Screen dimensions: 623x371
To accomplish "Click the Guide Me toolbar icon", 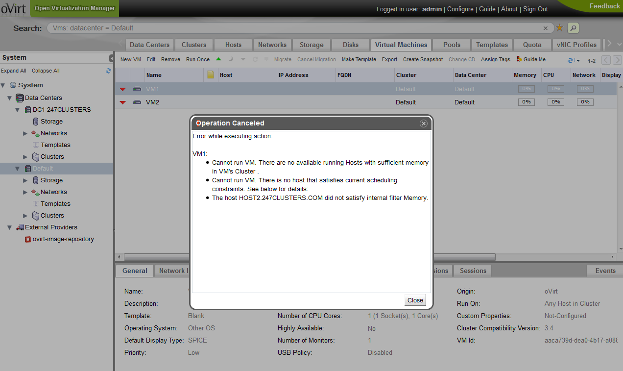I will pos(519,59).
